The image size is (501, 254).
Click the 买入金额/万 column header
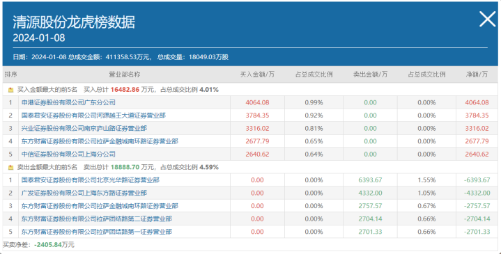coord(257,74)
